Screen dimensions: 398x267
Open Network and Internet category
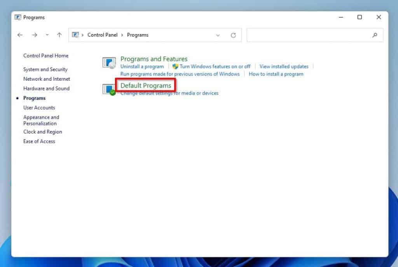[47, 79]
